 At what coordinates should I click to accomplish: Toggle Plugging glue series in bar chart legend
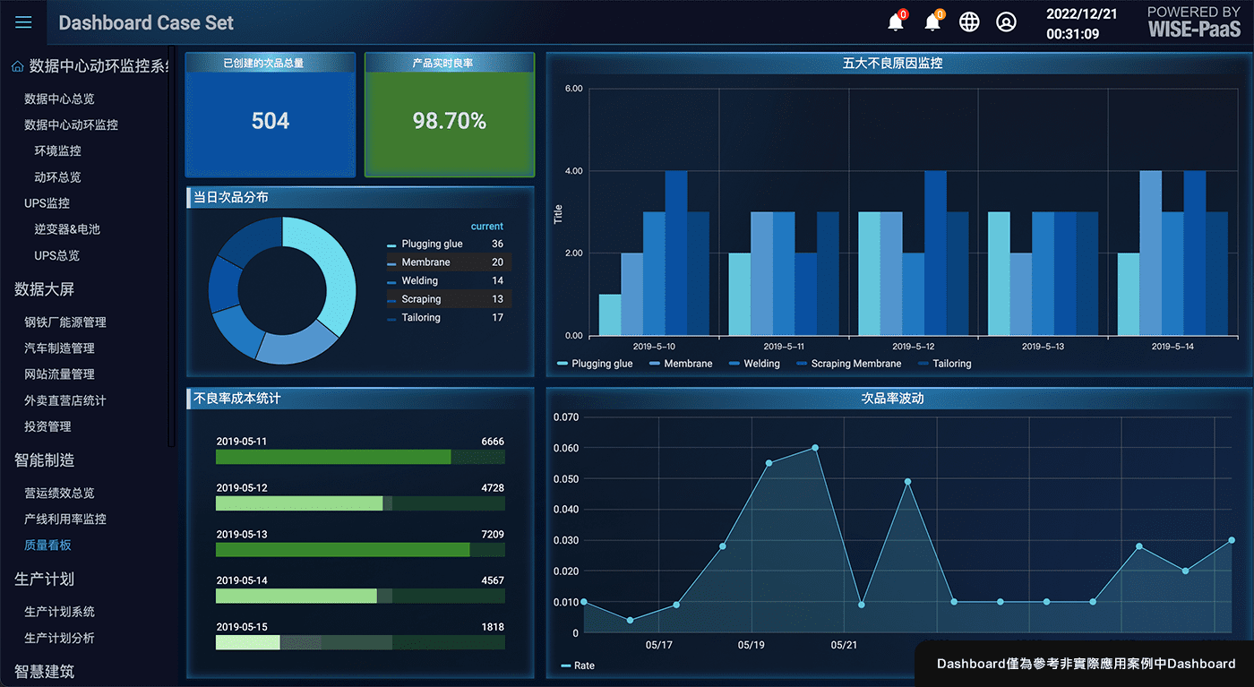point(595,364)
